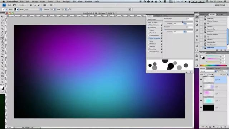Open the Opacity Jitter Control dropdown
The width and height of the screenshot is (229, 129).
(179, 24)
